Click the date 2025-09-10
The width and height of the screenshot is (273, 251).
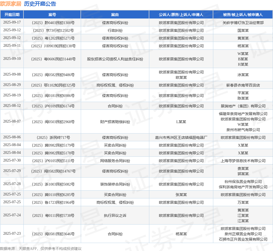point(12,58)
